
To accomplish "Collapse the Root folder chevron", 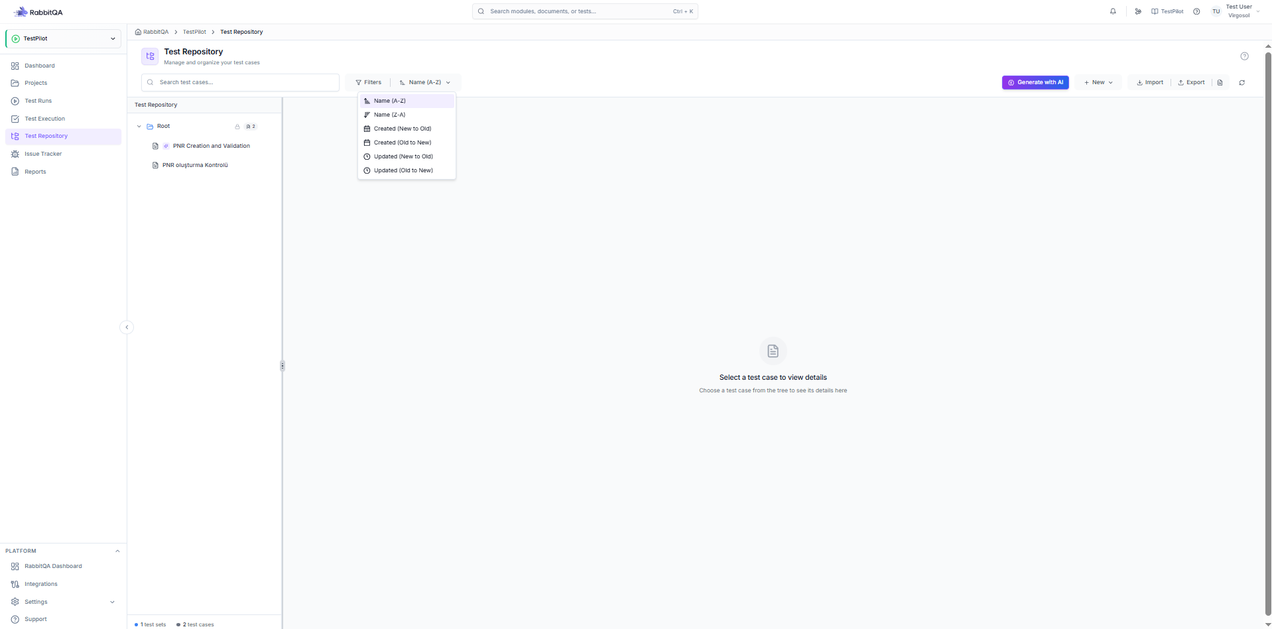I will pyautogui.click(x=139, y=126).
